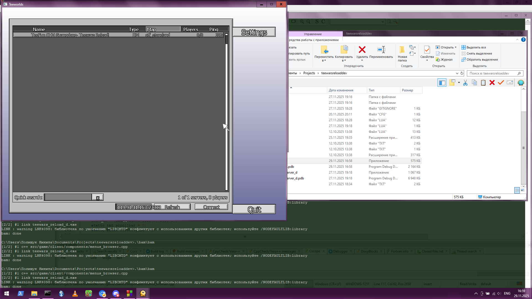Focus the Quick search input field
This screenshot has height=299, width=532.
[x=68, y=197]
